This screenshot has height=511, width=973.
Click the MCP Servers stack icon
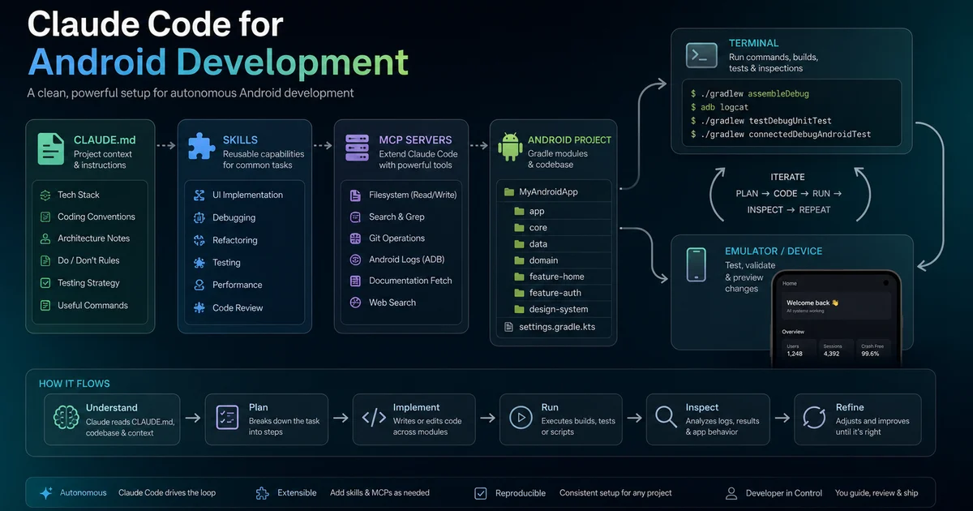click(x=358, y=148)
